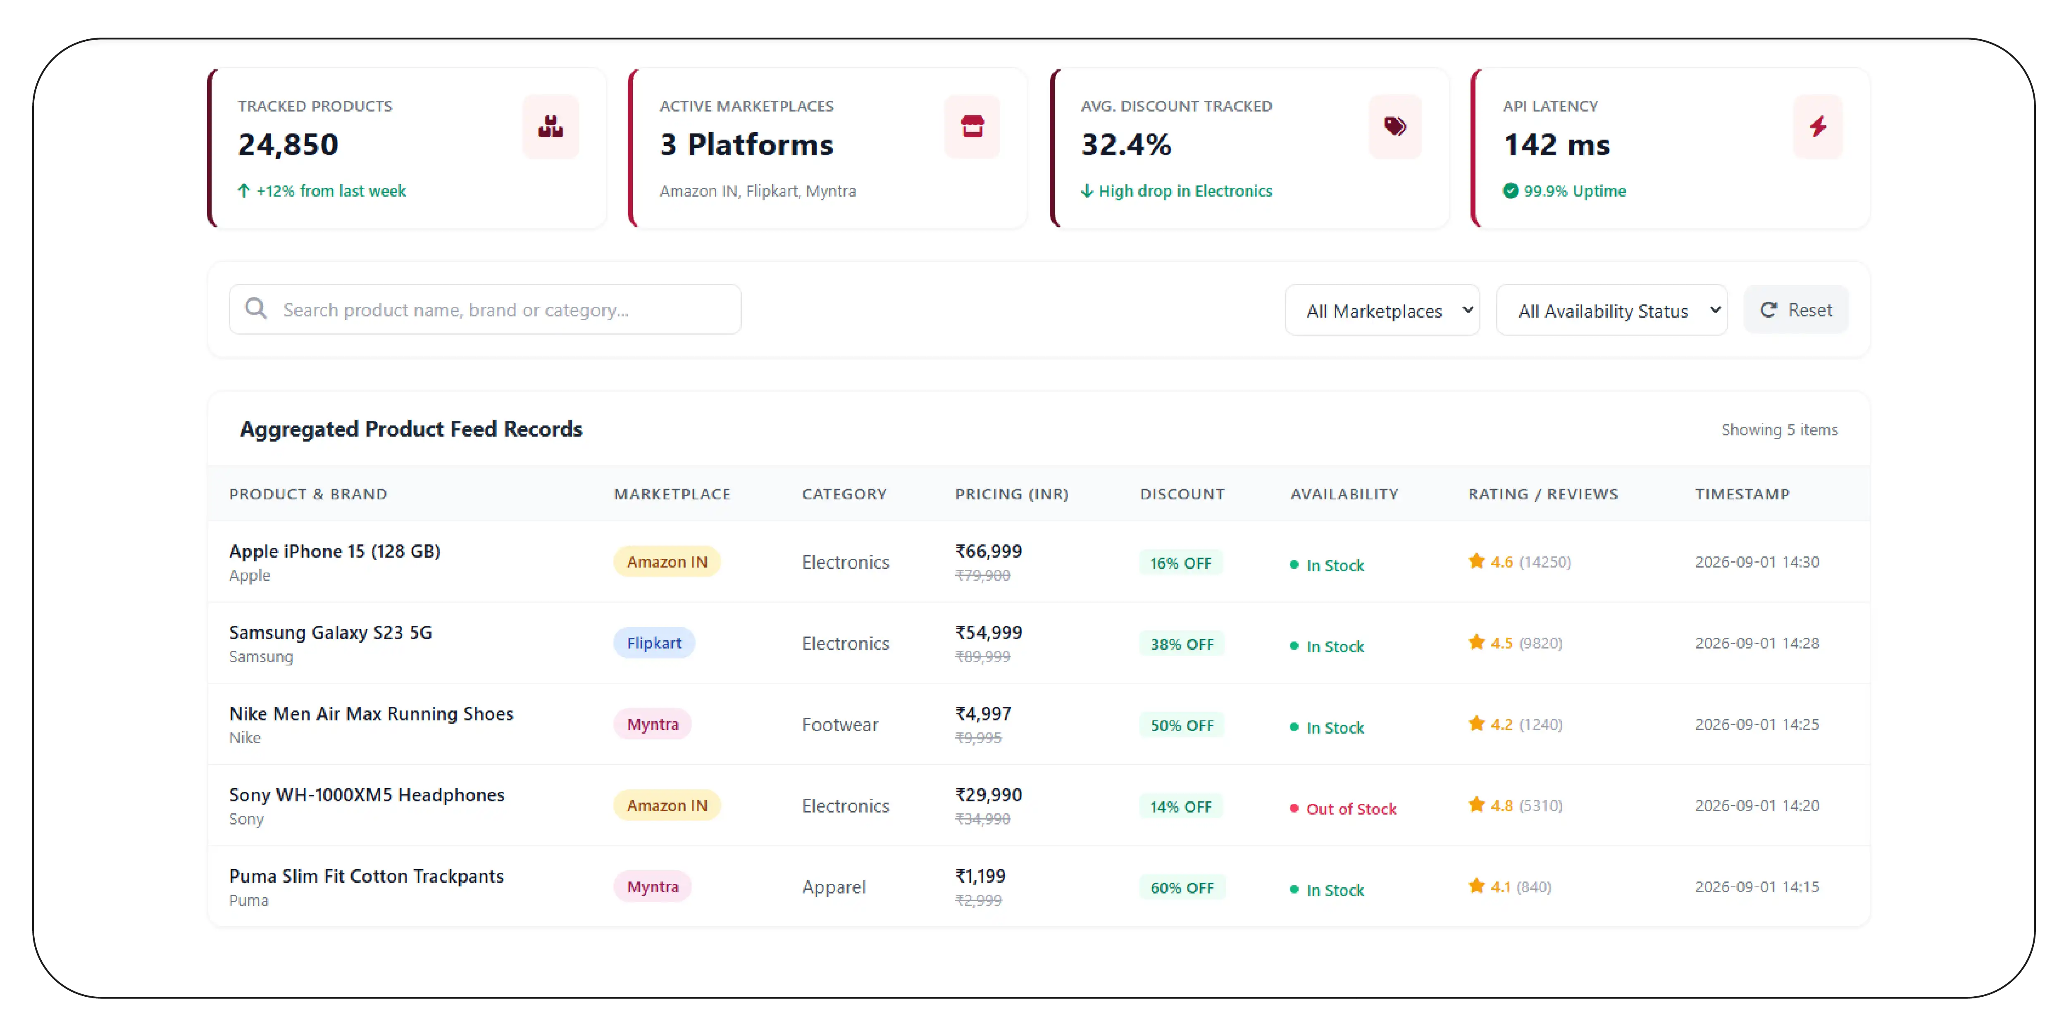Click the green check icon beside 99.9% Uptime
2064x1024 pixels.
[1510, 190]
